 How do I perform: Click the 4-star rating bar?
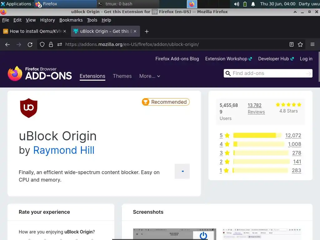tap(259, 144)
